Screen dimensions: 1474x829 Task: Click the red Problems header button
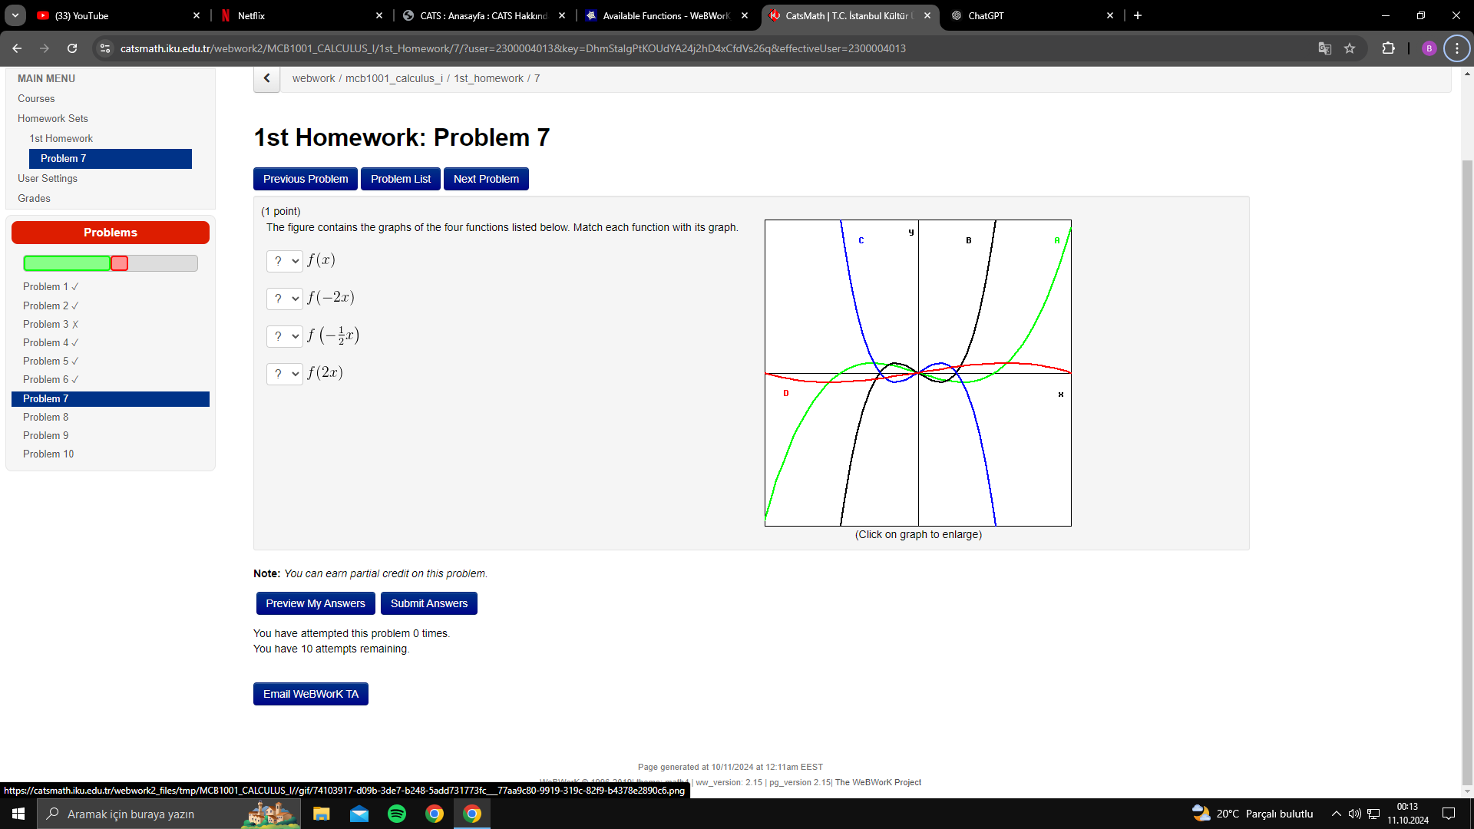click(111, 233)
